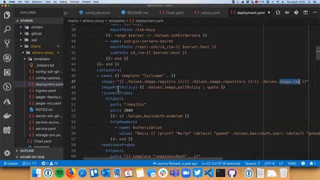
Task: Click the master branch in status bar
Action: [x=11, y=163]
